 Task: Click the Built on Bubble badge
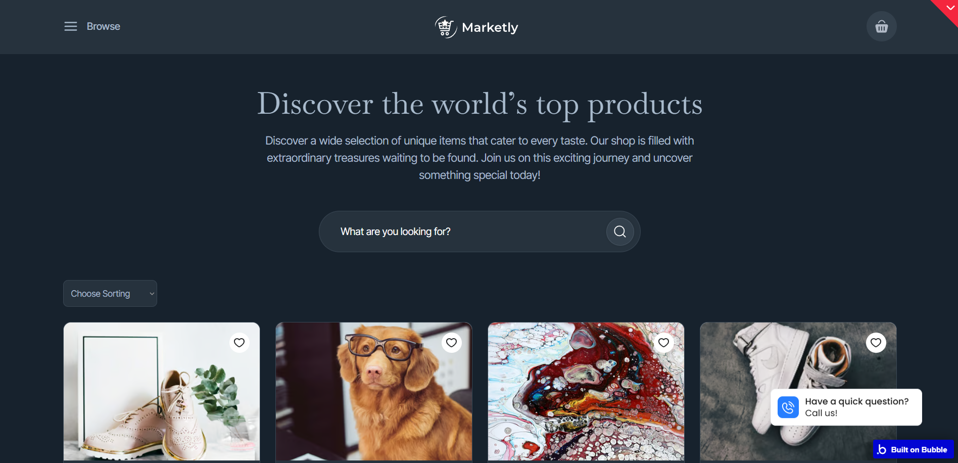[913, 449]
